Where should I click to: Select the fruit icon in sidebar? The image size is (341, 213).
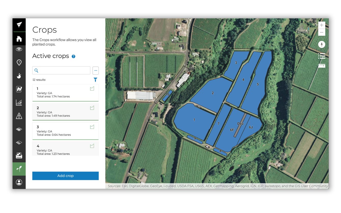tap(19, 76)
